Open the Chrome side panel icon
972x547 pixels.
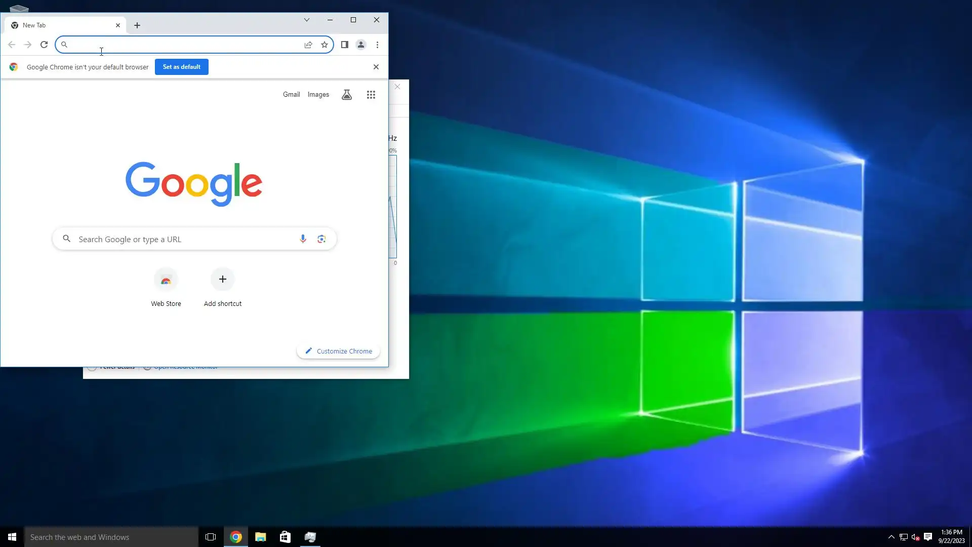coord(345,45)
